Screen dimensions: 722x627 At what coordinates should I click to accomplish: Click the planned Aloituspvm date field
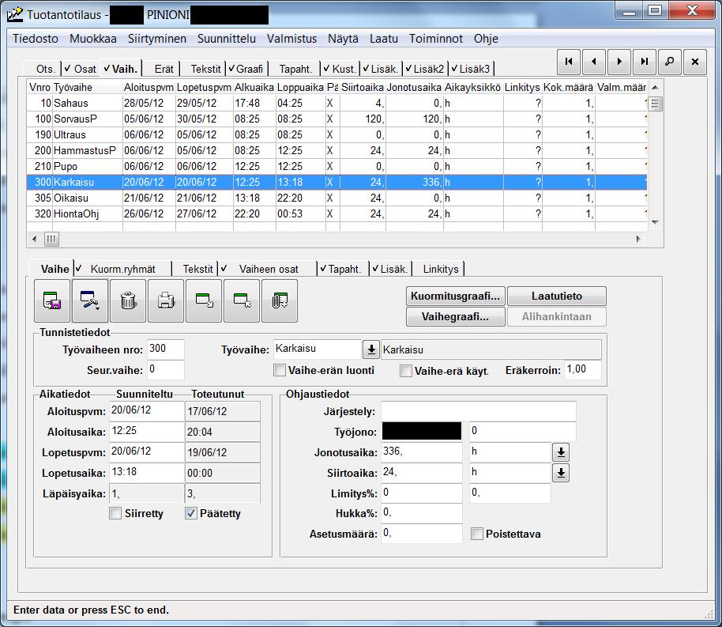(x=147, y=411)
